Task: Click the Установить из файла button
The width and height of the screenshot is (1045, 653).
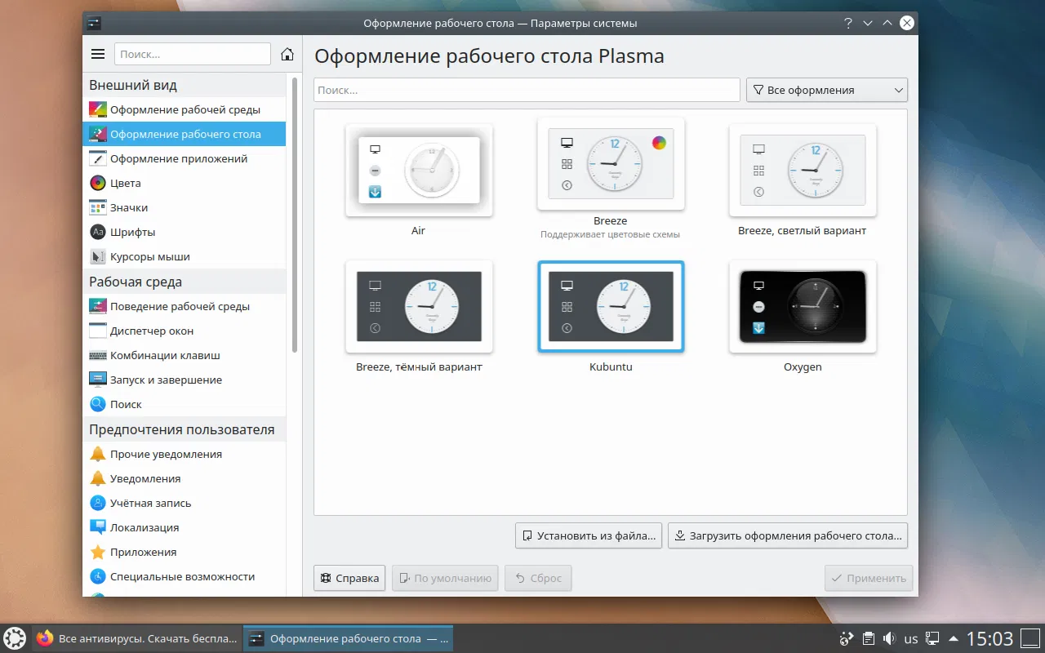Action: 589,535
